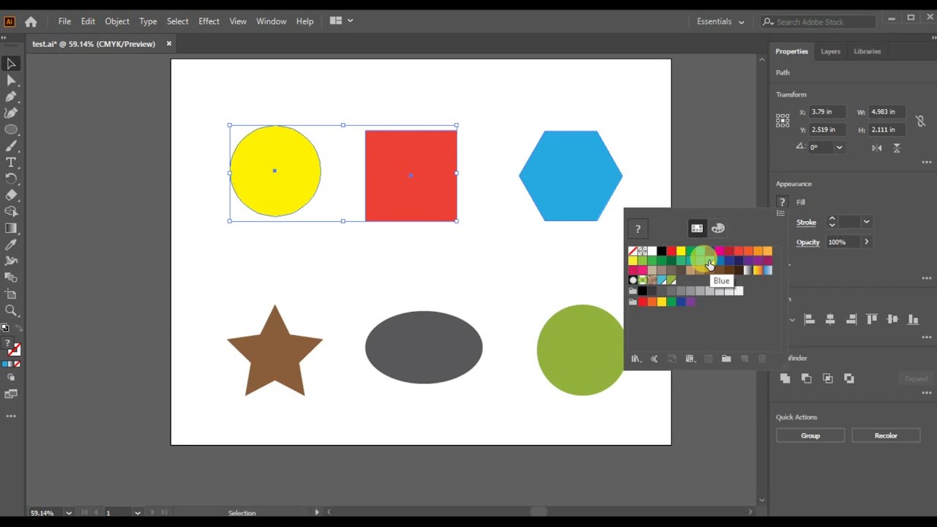Switch to Swatches view in fill popup
This screenshot has height=527, width=937.
(x=697, y=228)
